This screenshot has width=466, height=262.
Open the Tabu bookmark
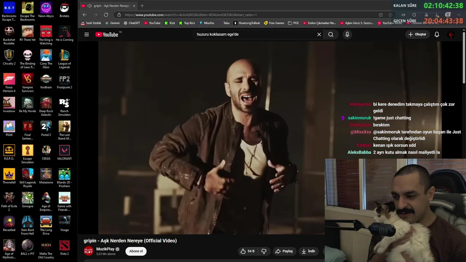click(224, 23)
